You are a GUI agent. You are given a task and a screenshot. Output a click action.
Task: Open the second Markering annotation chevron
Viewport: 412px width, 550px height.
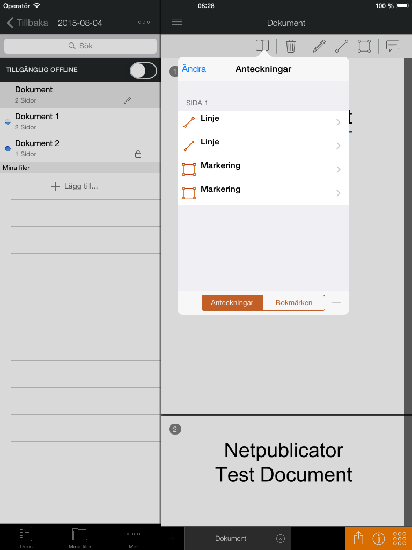pos(339,193)
